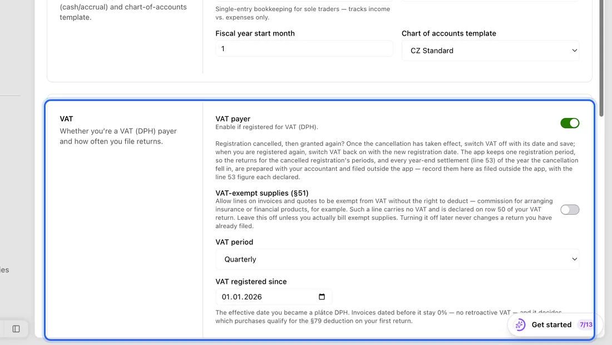Click the Chart of accounts template label
Screen dimensions: 612x345
click(x=449, y=33)
